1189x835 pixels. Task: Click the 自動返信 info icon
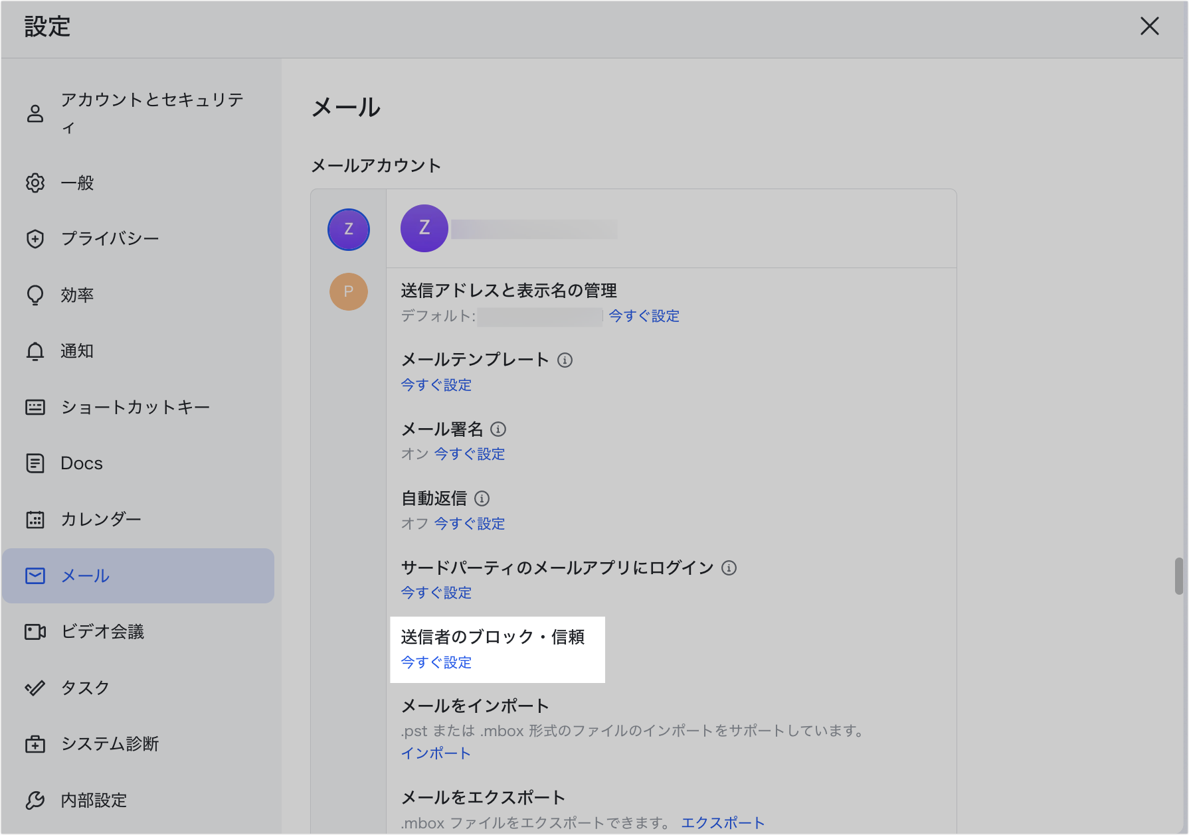point(482,498)
